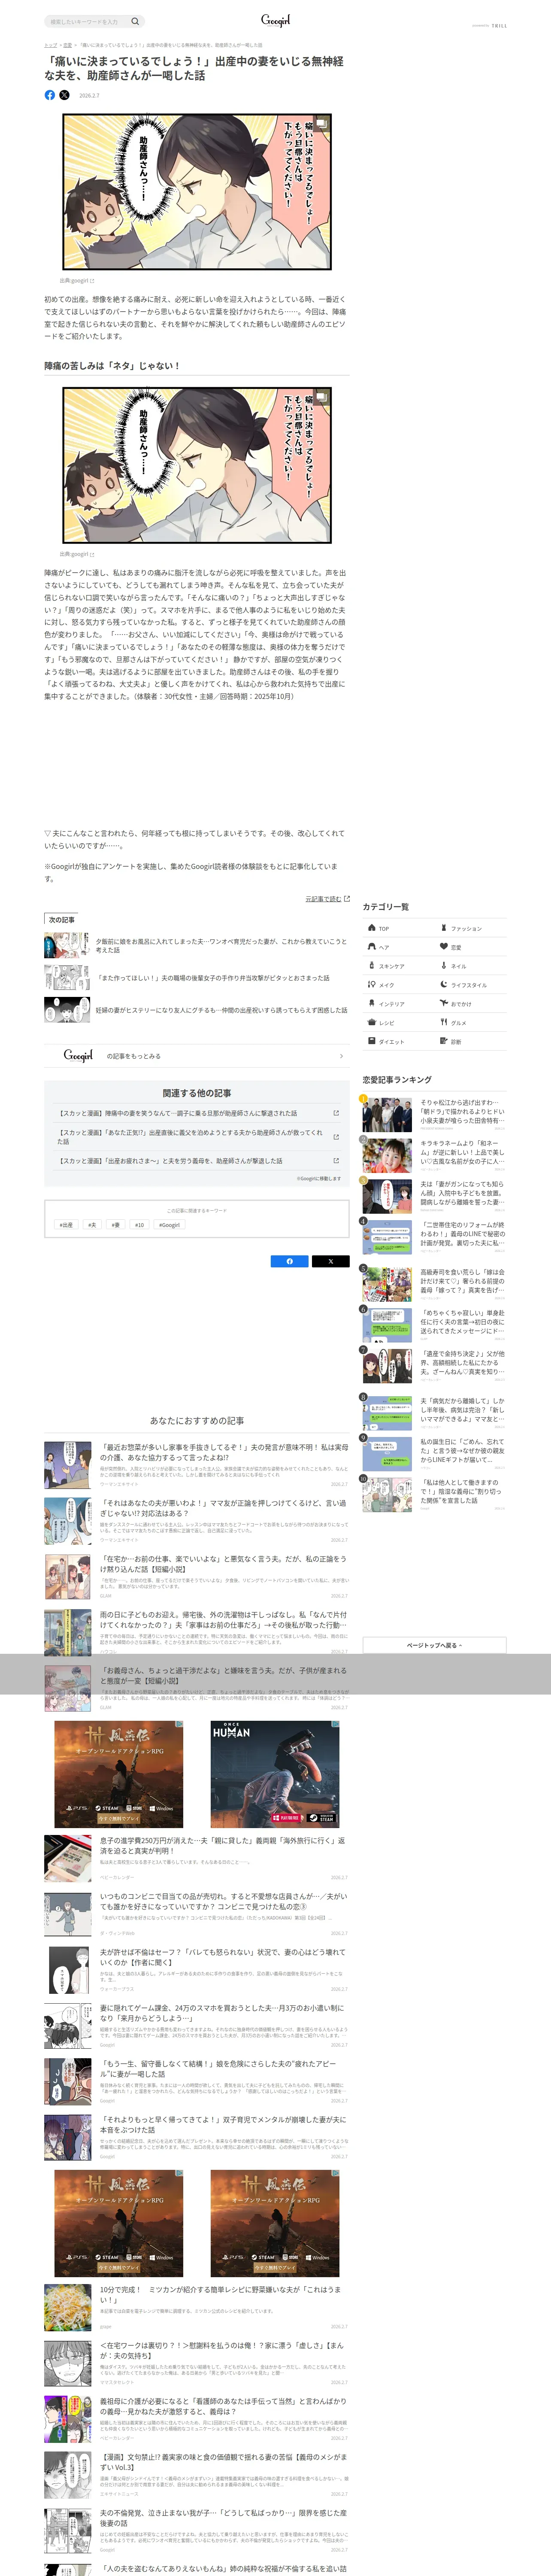Select the #10 keyword tag
The height and width of the screenshot is (2576, 551).
[x=139, y=1225]
